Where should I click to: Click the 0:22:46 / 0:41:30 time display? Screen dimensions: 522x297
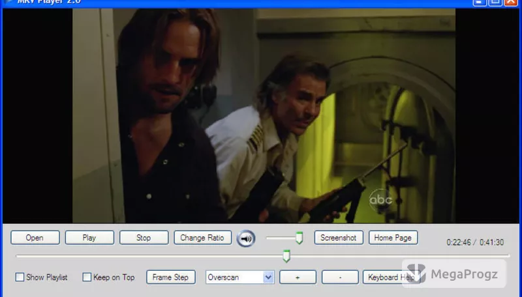tap(475, 242)
